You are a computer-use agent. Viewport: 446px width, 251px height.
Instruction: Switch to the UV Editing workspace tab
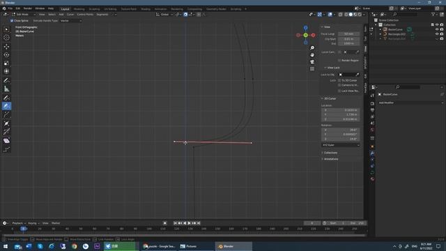pyautogui.click(x=110, y=9)
